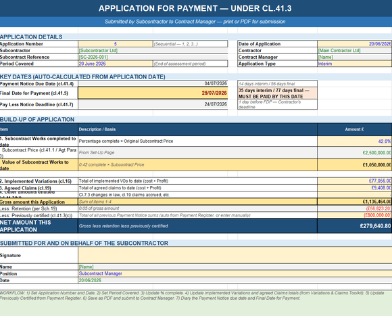Select Gross amount £1,136,464.00 cell
392x316 pixels.
tap(355, 202)
